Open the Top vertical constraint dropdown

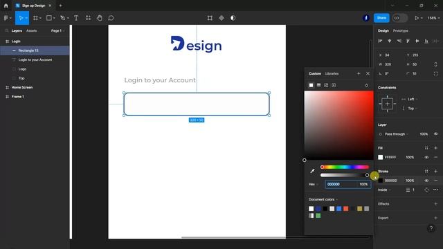point(413,109)
